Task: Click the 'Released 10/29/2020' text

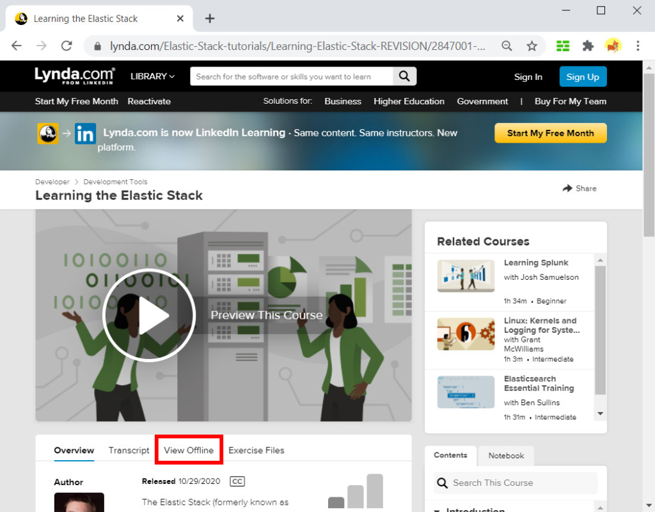Action: point(181,481)
